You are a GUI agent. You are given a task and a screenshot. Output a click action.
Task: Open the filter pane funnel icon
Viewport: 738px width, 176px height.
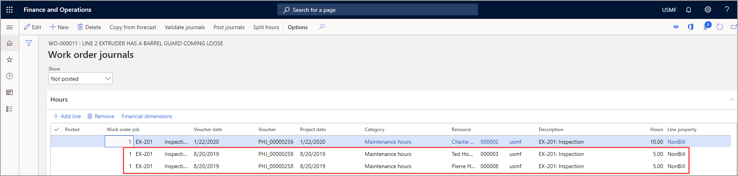pos(29,43)
